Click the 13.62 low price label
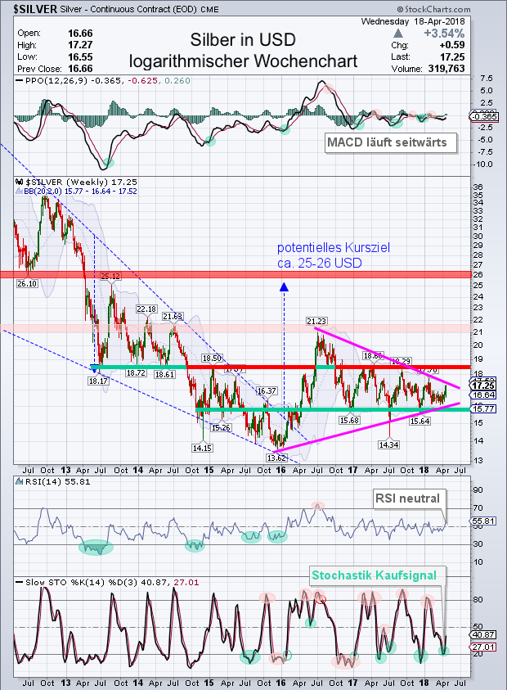The height and width of the screenshot is (690, 507). click(278, 458)
